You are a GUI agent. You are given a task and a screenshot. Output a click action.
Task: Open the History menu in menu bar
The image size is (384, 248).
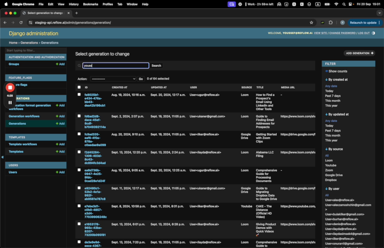point(73,4)
